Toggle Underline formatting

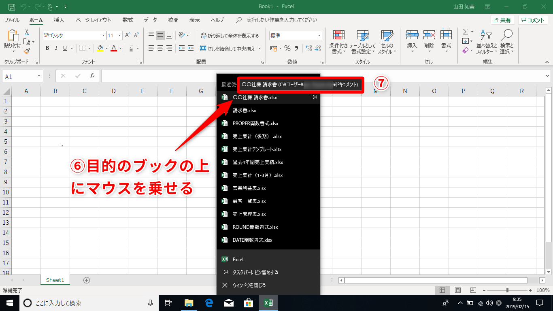coord(65,48)
